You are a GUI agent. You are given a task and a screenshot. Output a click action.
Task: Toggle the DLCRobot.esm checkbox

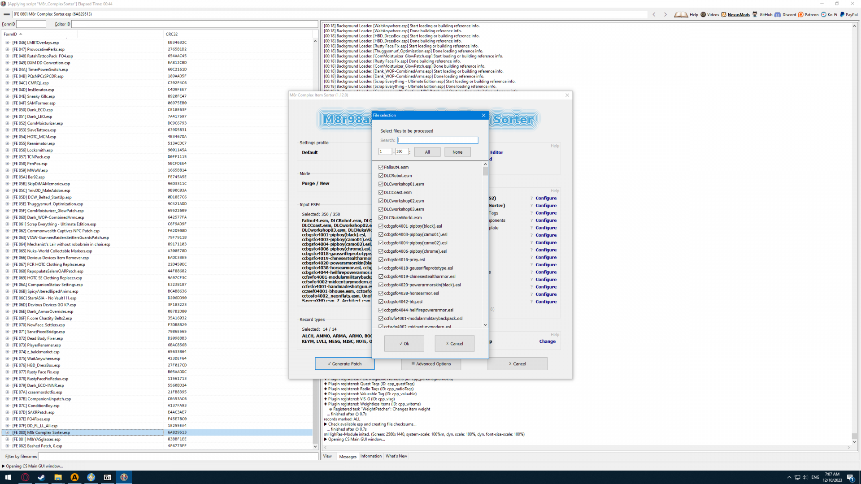pos(381,176)
